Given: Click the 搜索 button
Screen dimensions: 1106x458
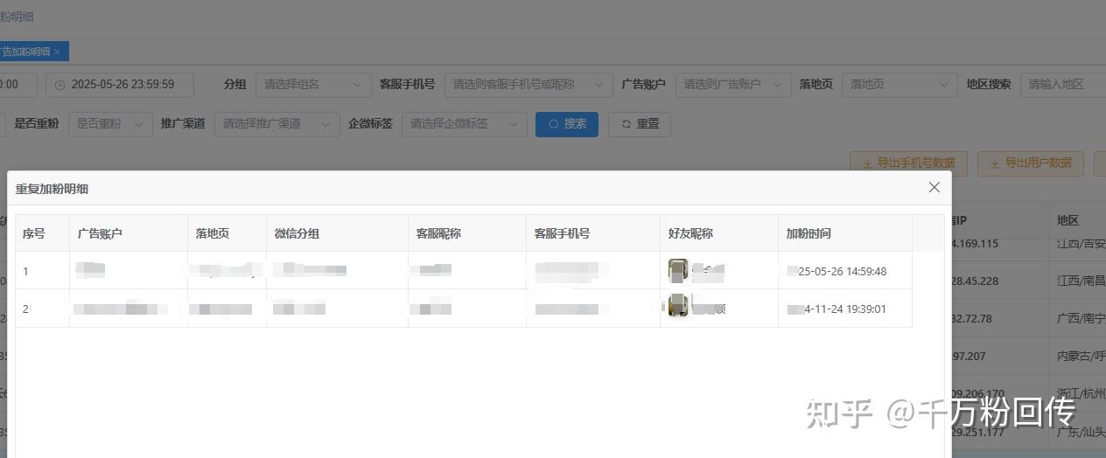Looking at the screenshot, I should [x=567, y=124].
